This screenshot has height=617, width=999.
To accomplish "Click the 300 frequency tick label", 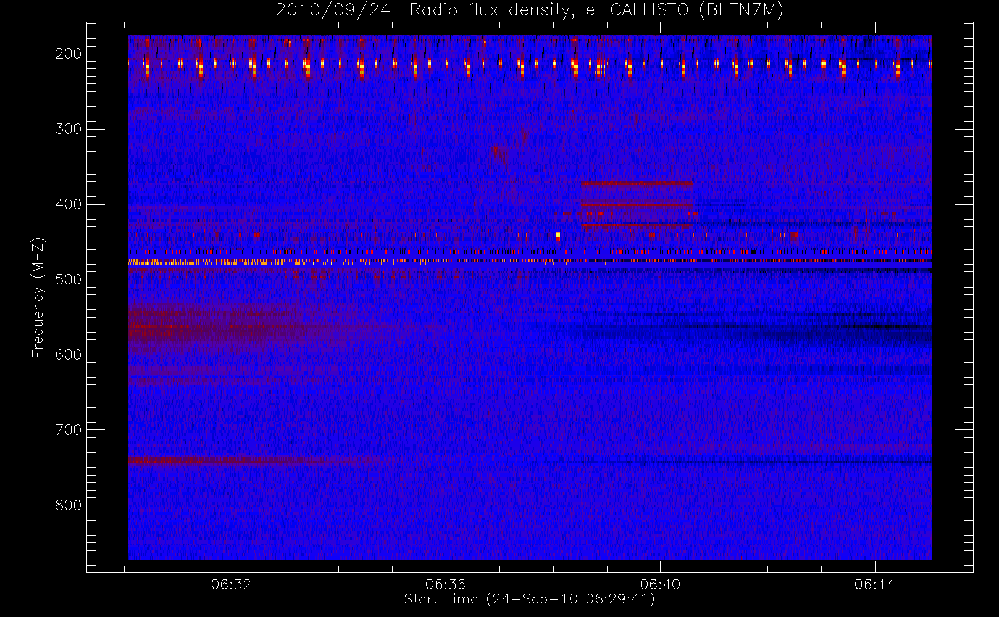I will [x=69, y=129].
